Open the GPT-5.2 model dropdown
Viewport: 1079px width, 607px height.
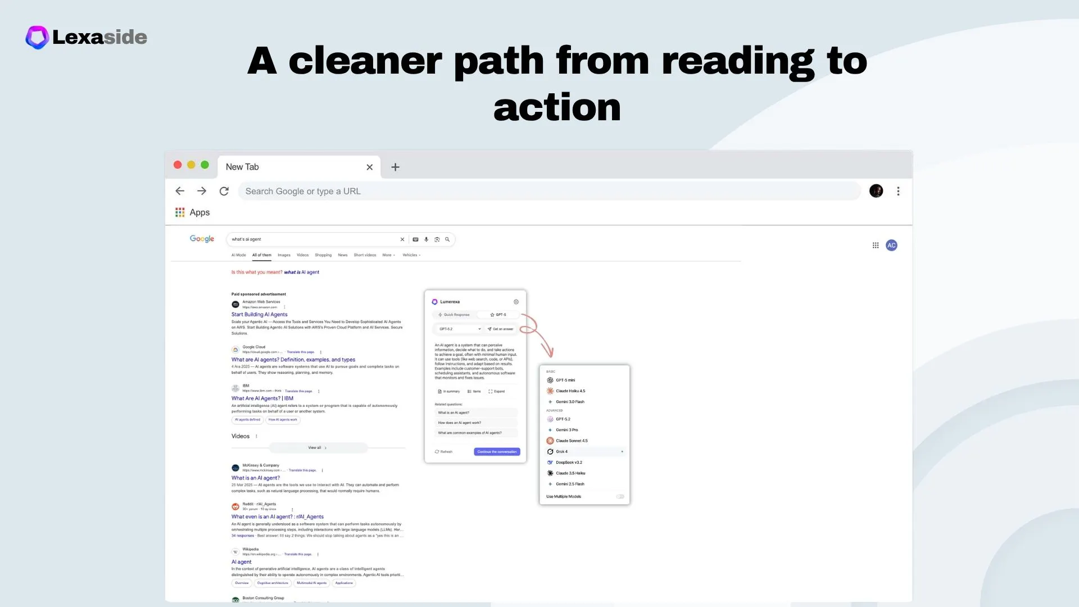pyautogui.click(x=460, y=329)
